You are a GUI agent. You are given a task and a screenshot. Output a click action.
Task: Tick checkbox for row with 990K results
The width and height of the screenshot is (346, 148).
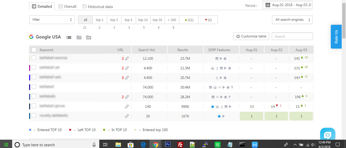tap(34, 106)
